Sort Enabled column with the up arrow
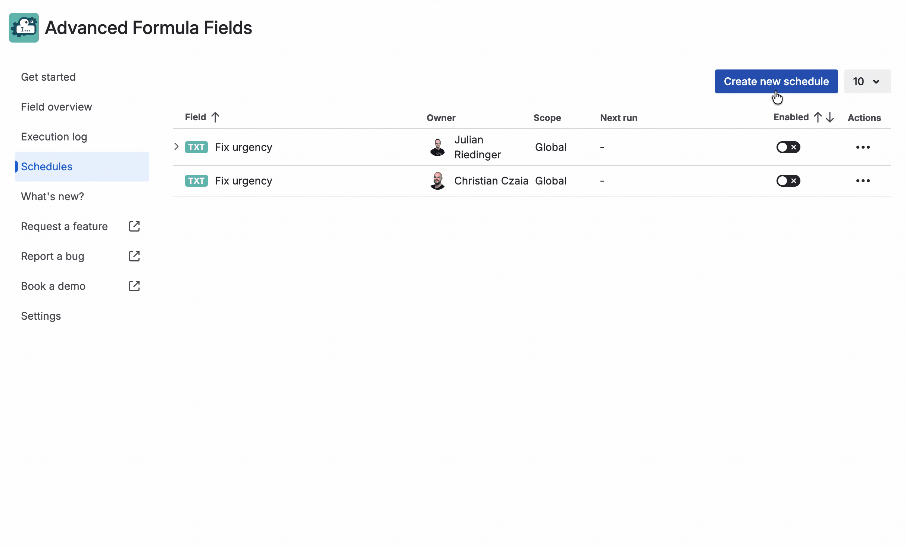906x546 pixels. (818, 117)
